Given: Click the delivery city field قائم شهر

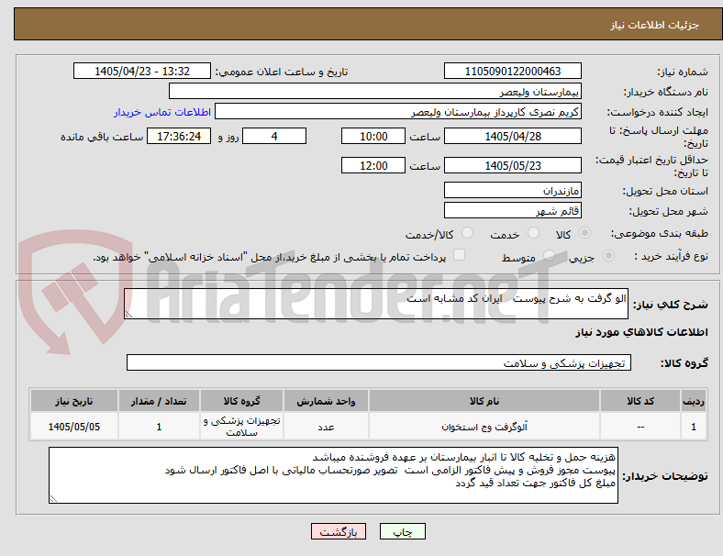Looking at the screenshot, I should point(513,210).
